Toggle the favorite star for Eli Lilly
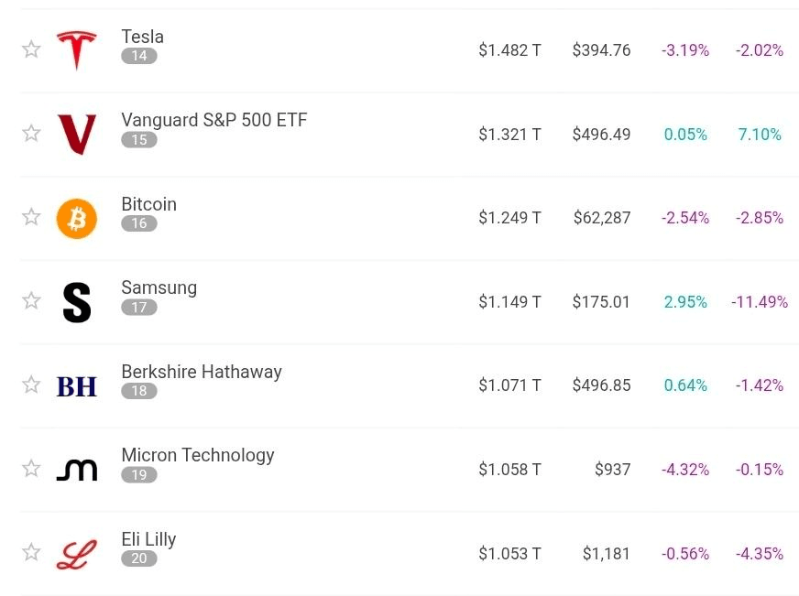Image resolution: width=799 pixels, height=596 pixels. coord(31,552)
